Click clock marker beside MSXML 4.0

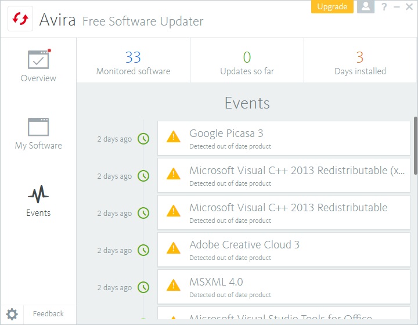click(143, 287)
